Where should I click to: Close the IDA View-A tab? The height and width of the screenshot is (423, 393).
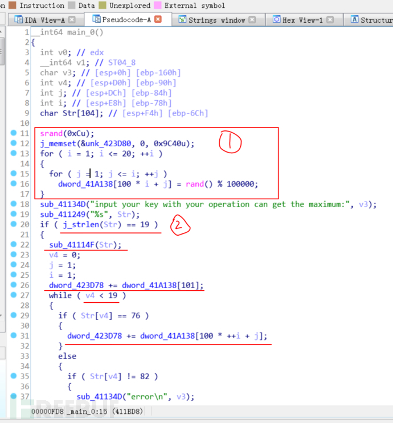click(72, 19)
